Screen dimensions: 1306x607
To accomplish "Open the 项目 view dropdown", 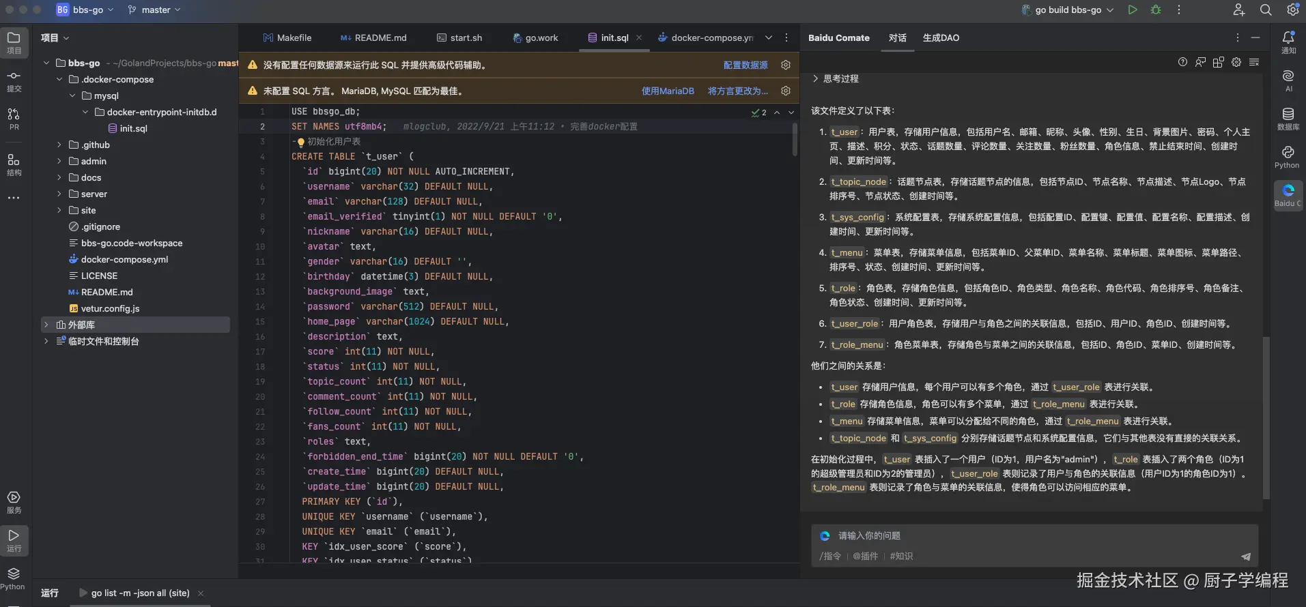I will tap(55, 38).
